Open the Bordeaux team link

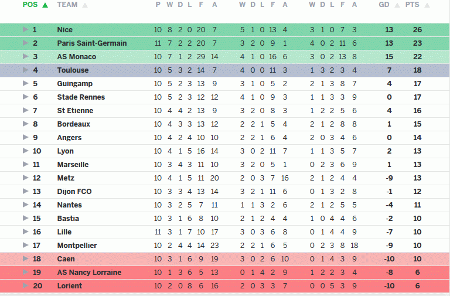(74, 124)
